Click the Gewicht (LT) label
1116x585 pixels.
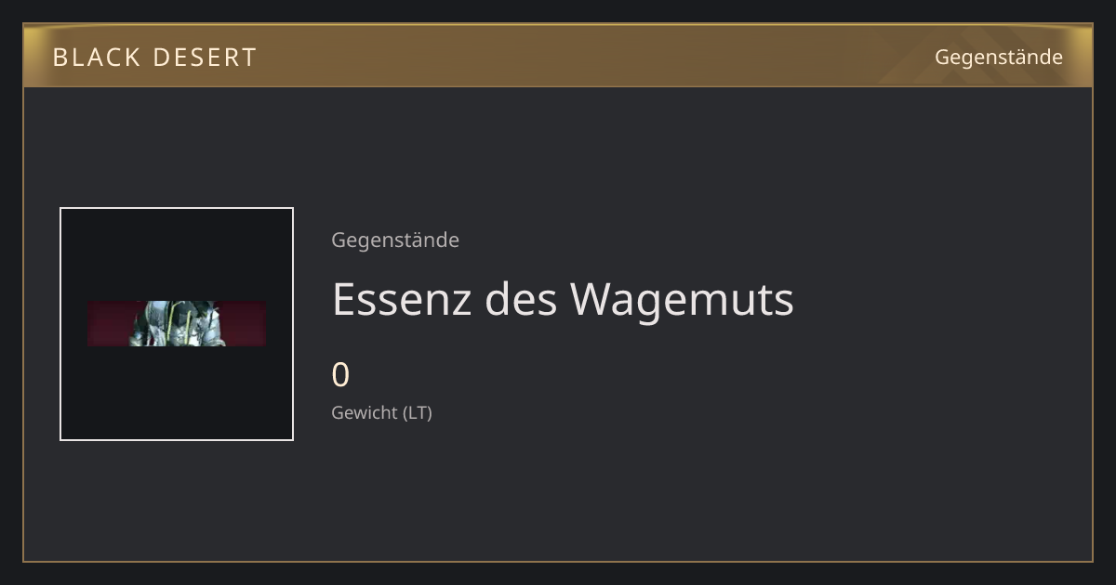coord(381,412)
